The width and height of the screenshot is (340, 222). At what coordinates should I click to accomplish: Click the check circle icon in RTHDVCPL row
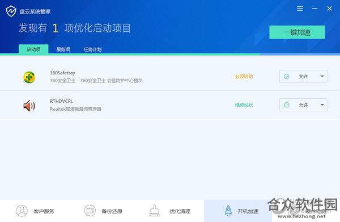click(x=287, y=105)
